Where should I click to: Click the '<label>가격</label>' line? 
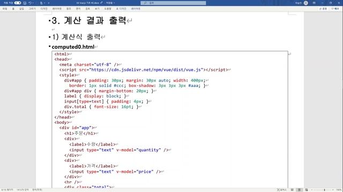click(x=92, y=166)
